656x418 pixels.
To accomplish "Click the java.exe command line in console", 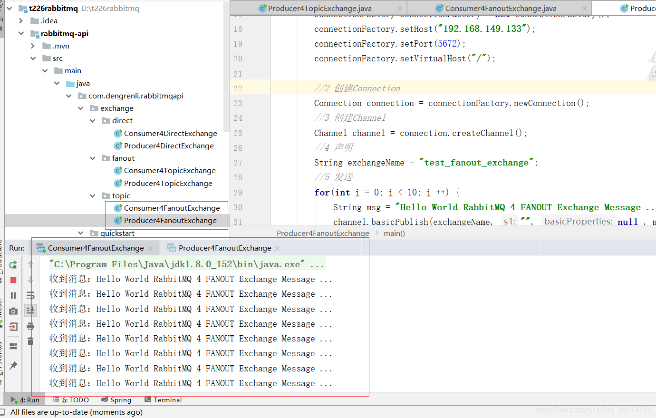I will (x=186, y=264).
